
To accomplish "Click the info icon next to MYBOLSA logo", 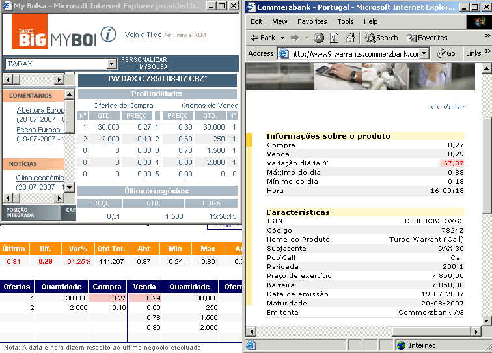I will pos(108,35).
